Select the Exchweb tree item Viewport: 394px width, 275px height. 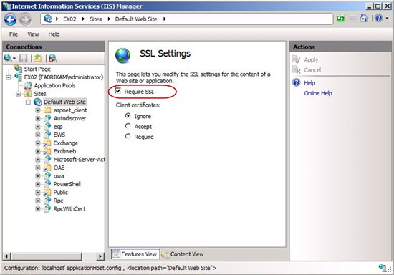tap(64, 151)
